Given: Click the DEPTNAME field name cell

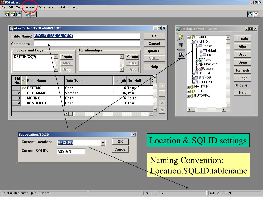Looking at the screenshot, I should click(45, 93).
